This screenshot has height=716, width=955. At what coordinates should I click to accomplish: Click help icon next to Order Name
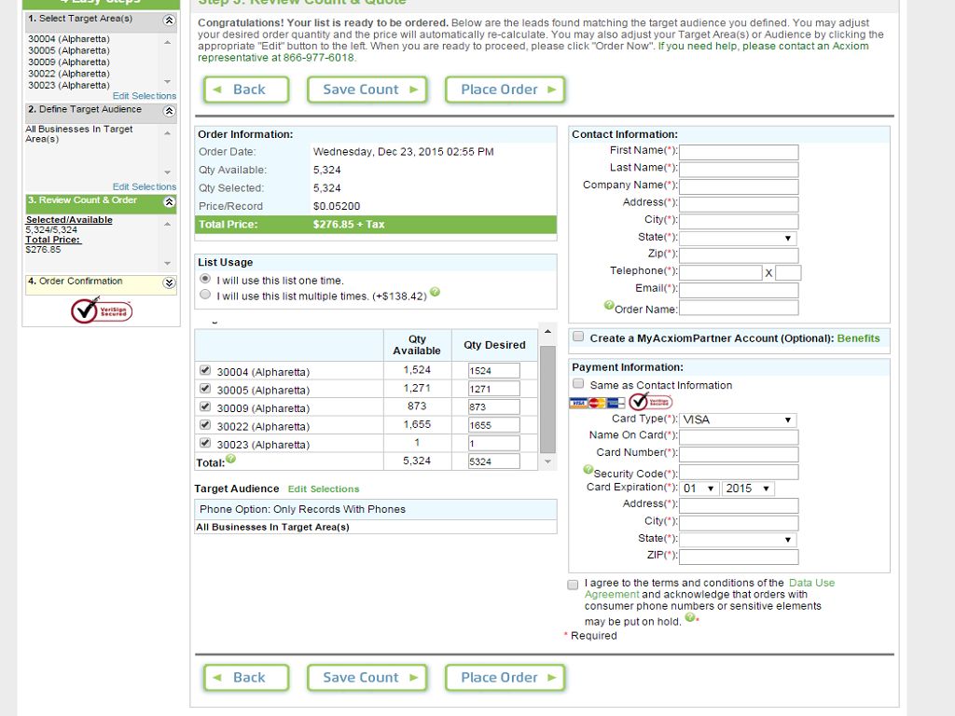609,306
